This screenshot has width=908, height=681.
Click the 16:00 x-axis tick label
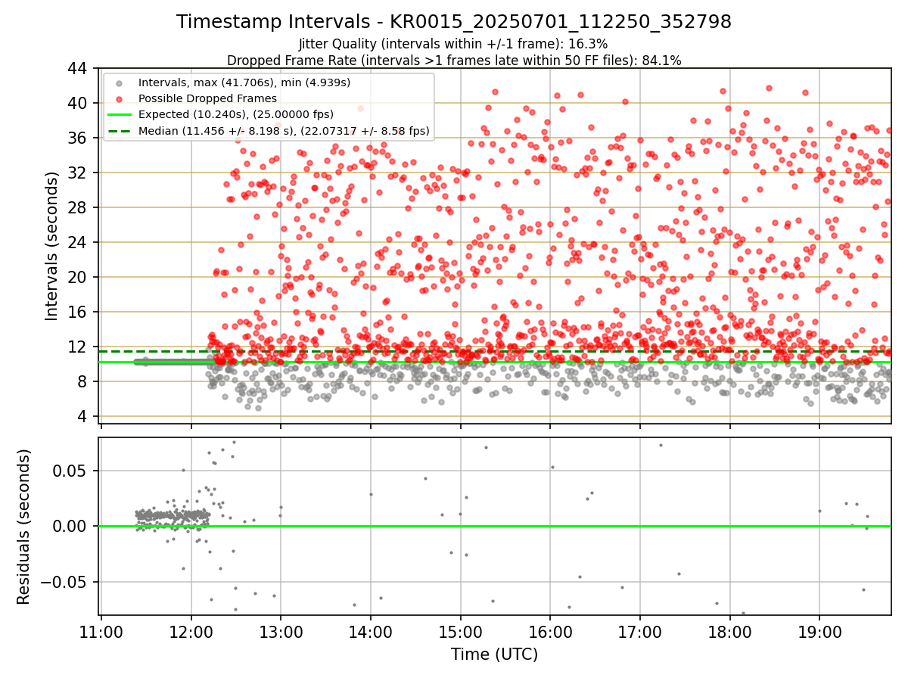coord(550,632)
